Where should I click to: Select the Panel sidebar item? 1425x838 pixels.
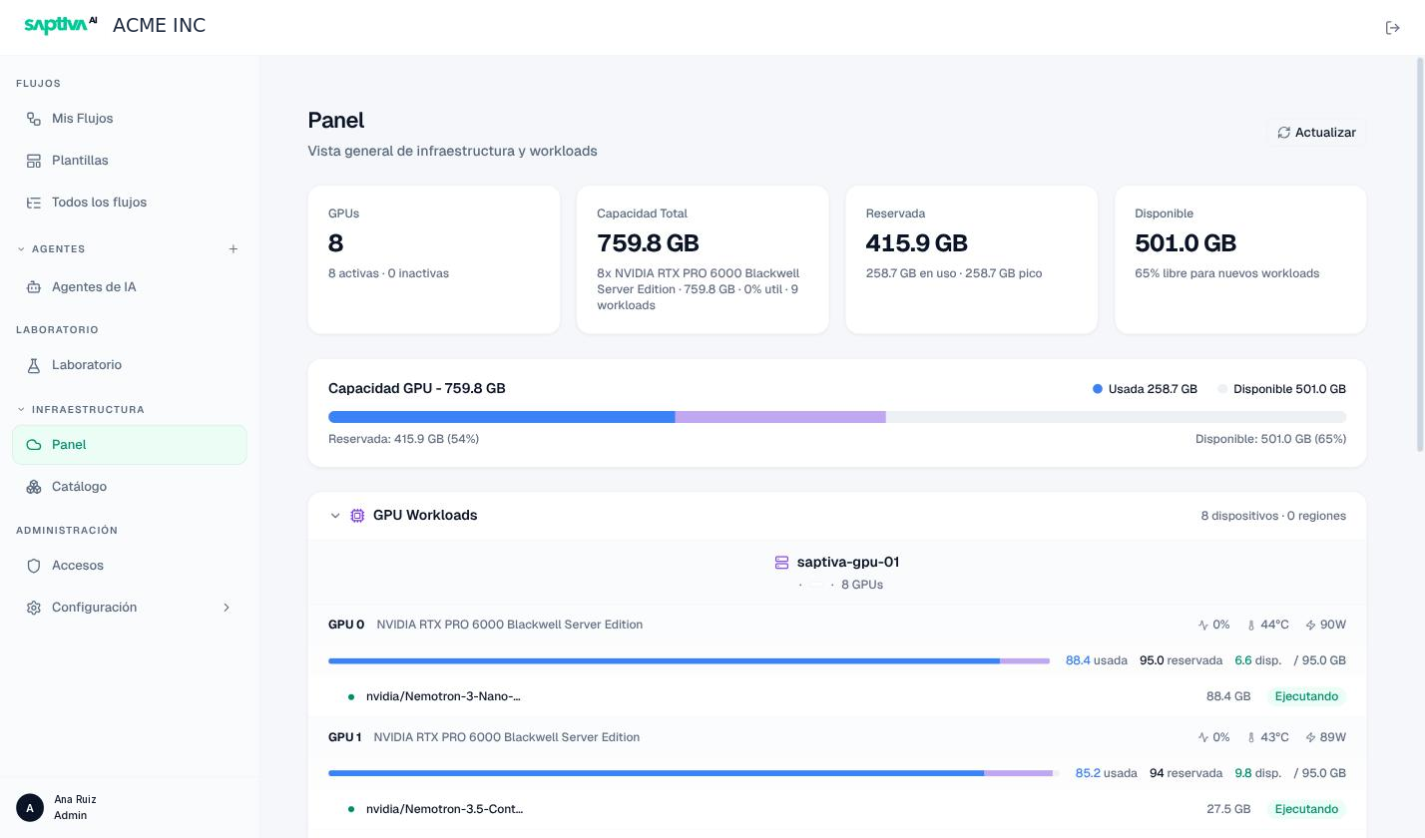[x=130, y=445]
